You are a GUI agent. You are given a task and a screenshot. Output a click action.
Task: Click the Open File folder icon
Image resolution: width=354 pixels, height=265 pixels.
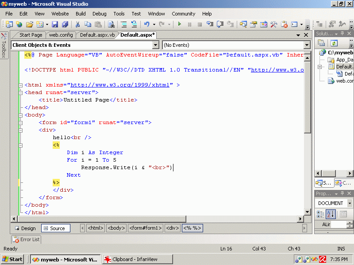click(x=30, y=24)
